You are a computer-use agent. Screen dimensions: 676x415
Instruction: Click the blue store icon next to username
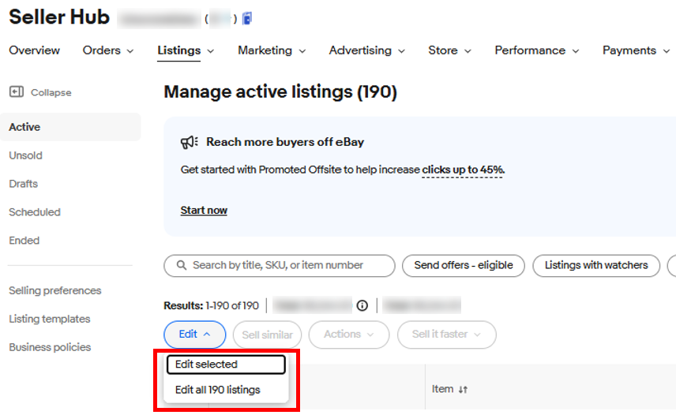click(247, 18)
